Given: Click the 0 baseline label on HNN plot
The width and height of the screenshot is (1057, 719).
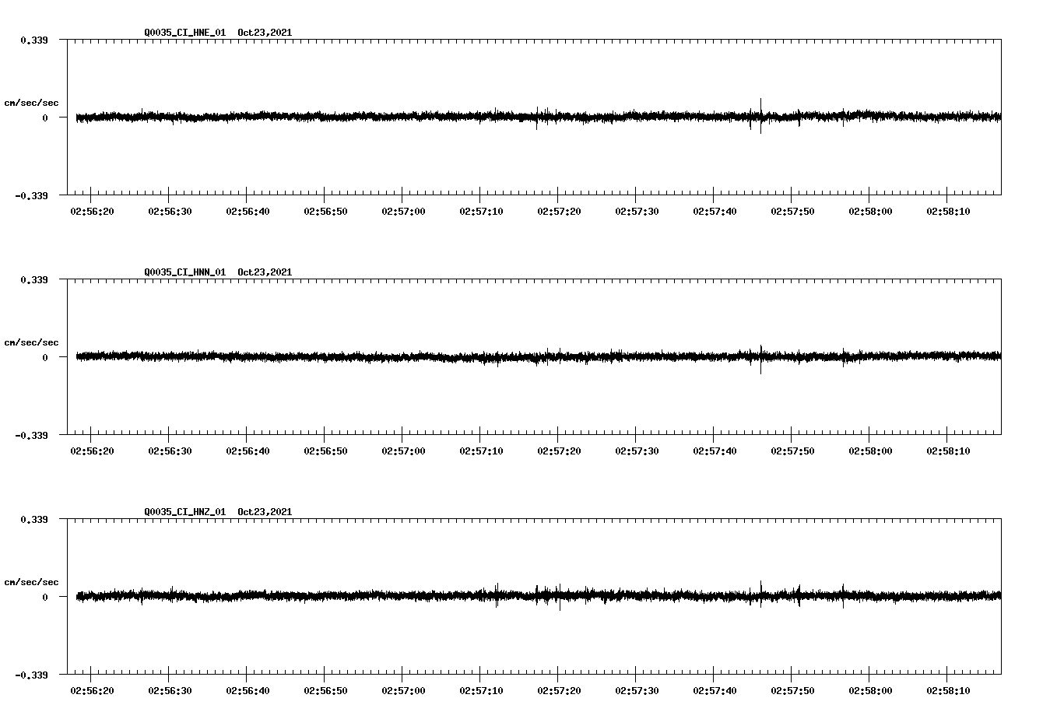Looking at the screenshot, I should (44, 357).
